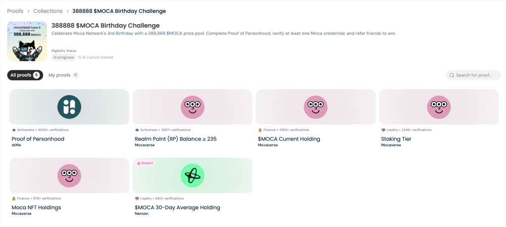The width and height of the screenshot is (506, 227).
Task: Open the Moca NFT Holdings proof title
Action: click(x=37, y=208)
